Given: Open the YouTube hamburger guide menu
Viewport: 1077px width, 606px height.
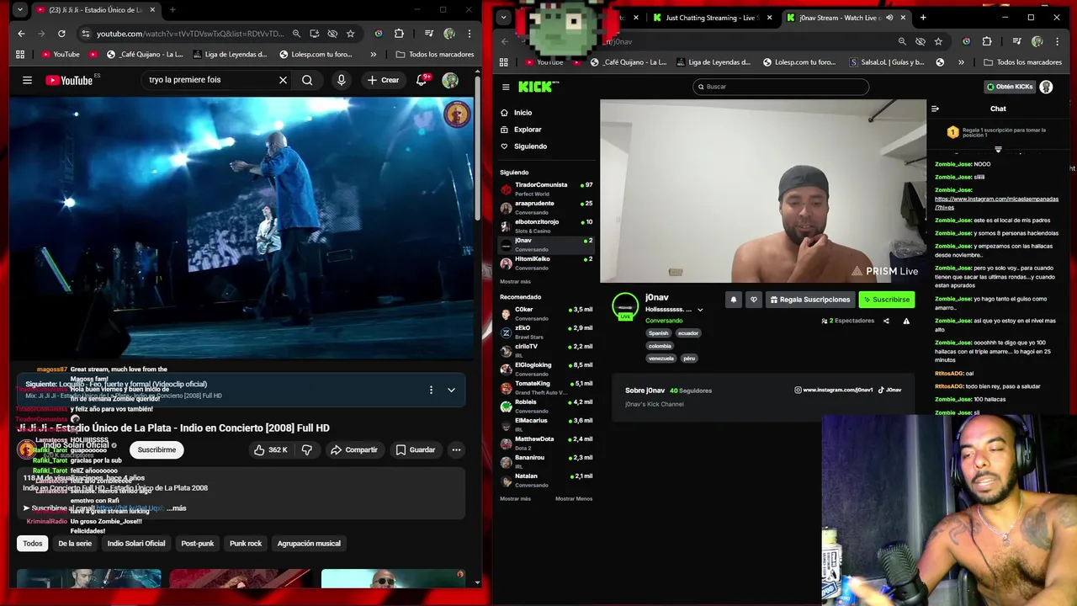Looking at the screenshot, I should pyautogui.click(x=27, y=80).
